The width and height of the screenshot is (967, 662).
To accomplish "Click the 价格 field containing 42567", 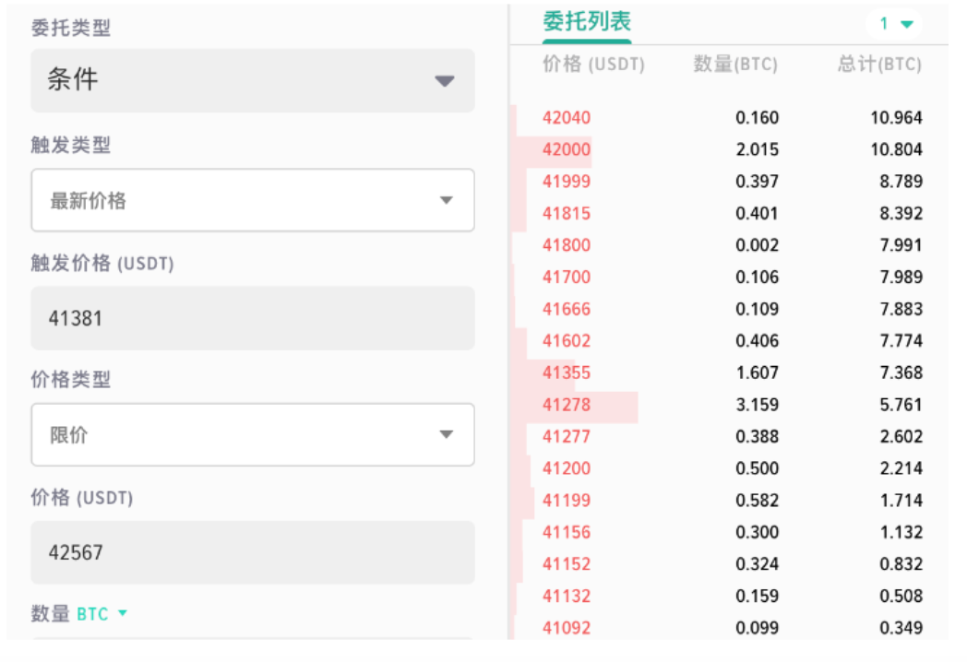I will tap(253, 552).
